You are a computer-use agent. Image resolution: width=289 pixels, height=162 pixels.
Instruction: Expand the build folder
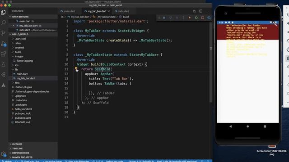coord(33,52)
